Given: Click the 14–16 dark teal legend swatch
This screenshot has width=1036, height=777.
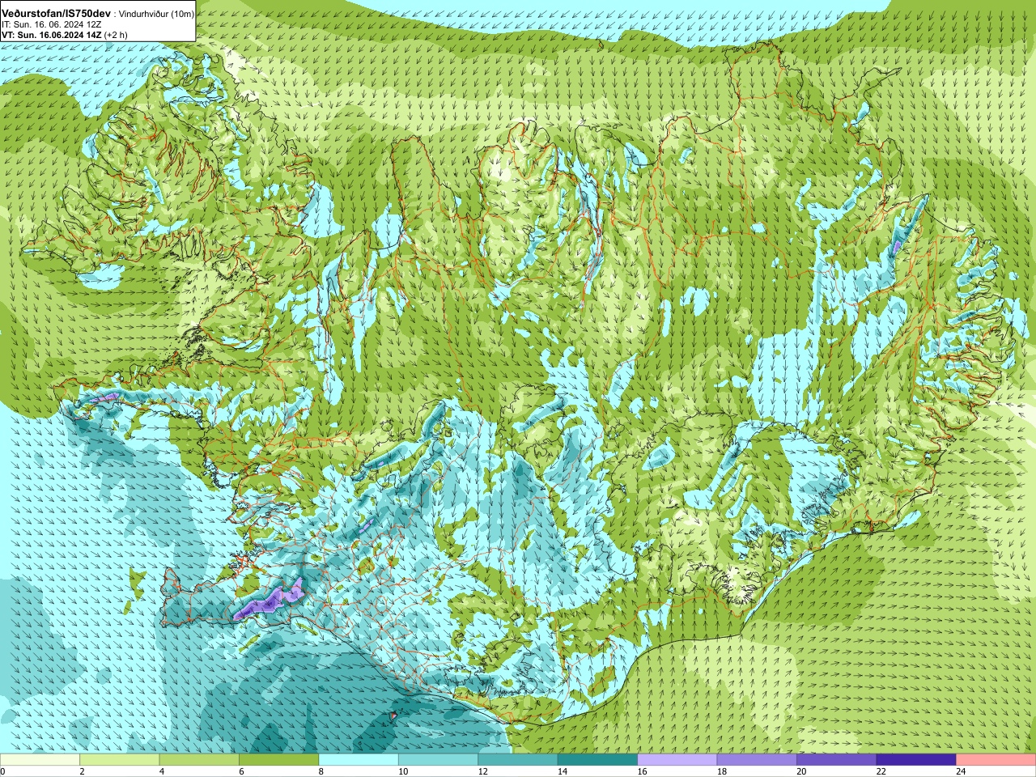Looking at the screenshot, I should pos(597,760).
